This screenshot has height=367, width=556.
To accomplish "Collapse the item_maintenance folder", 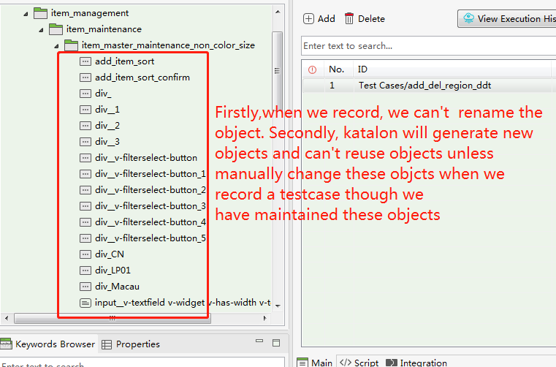I will click(41, 30).
